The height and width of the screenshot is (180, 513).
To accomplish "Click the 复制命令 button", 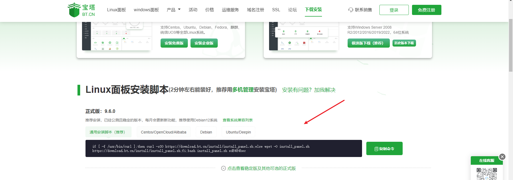I will click(384, 148).
